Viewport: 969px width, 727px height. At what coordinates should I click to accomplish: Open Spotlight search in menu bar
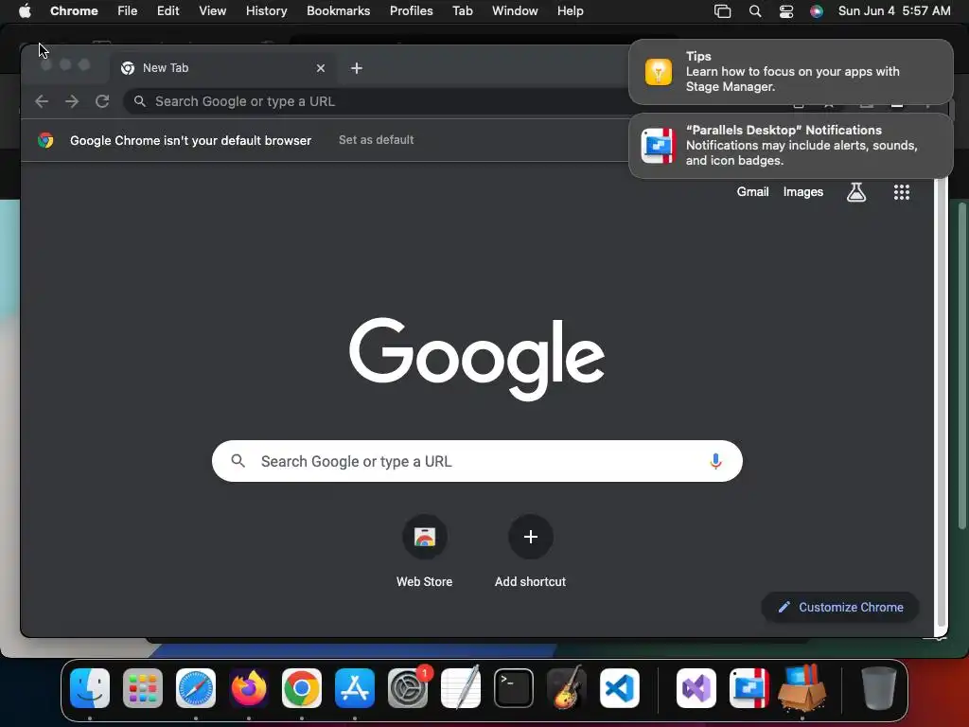(754, 11)
